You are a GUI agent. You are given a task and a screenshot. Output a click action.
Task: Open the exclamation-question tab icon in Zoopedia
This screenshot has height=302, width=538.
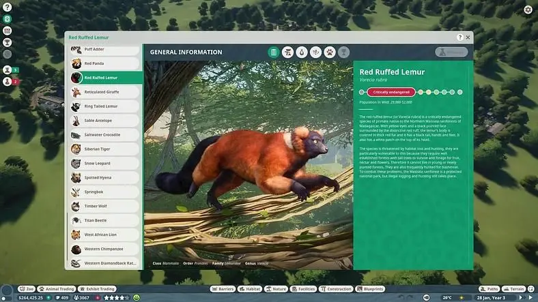click(315, 52)
